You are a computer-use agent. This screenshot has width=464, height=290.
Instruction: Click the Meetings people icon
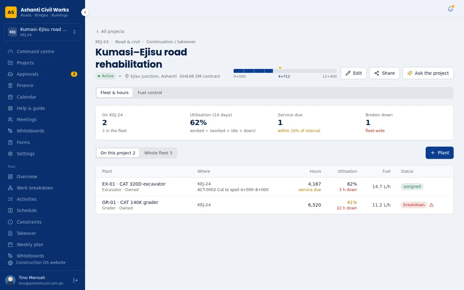(10, 120)
